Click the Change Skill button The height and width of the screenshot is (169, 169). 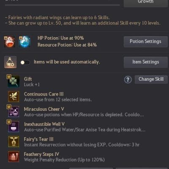151,79
